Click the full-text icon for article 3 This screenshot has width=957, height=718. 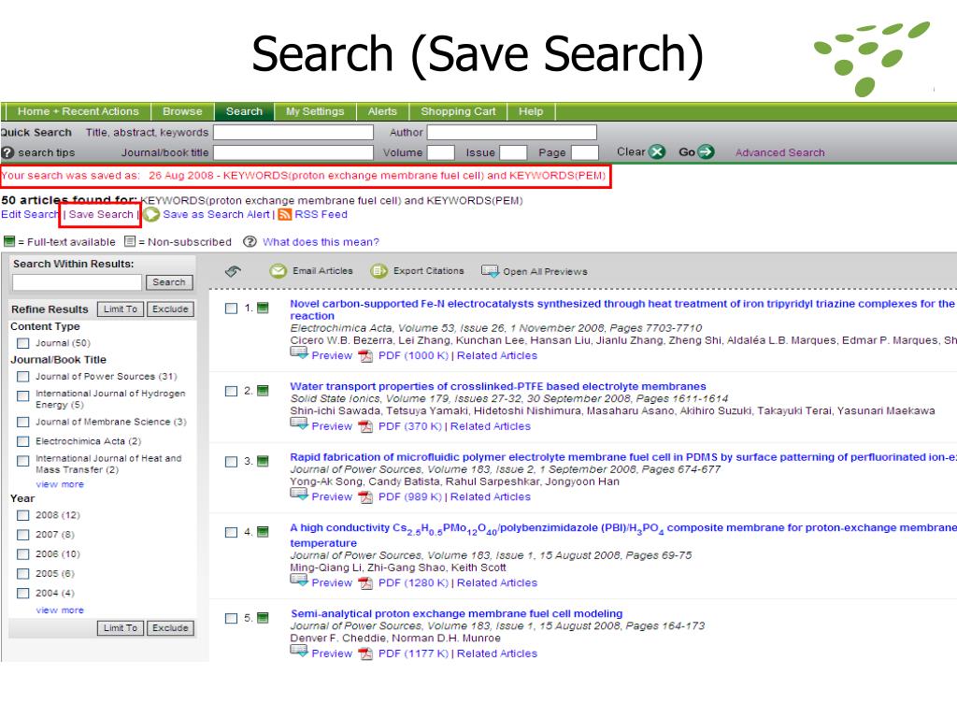[263, 461]
